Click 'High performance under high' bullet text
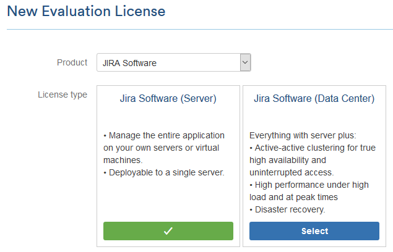393x252 pixels. point(309,185)
